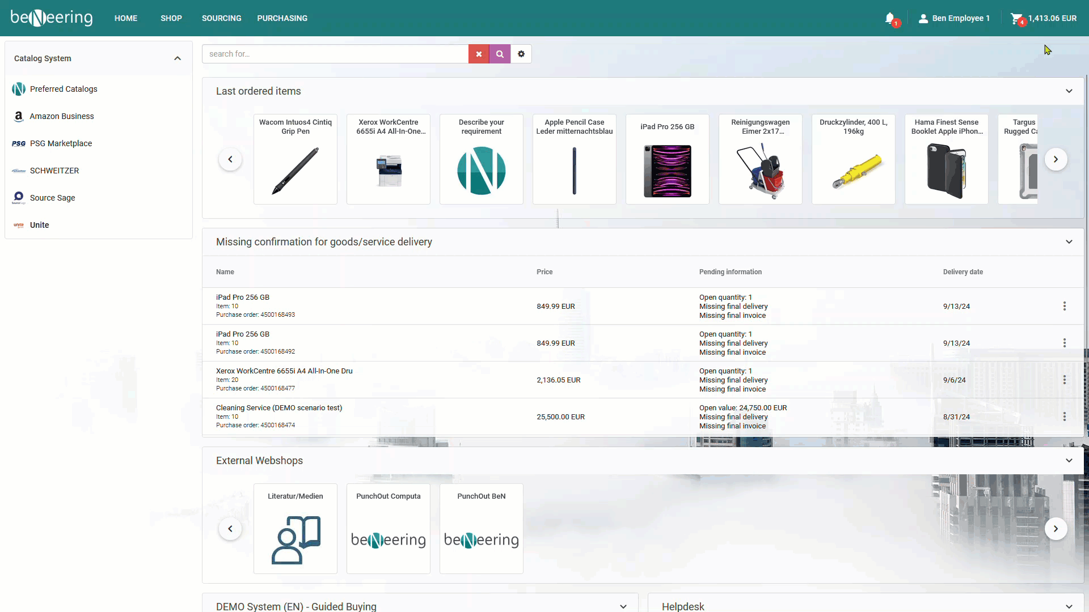
Task: Open the SHOP menu
Action: [171, 18]
